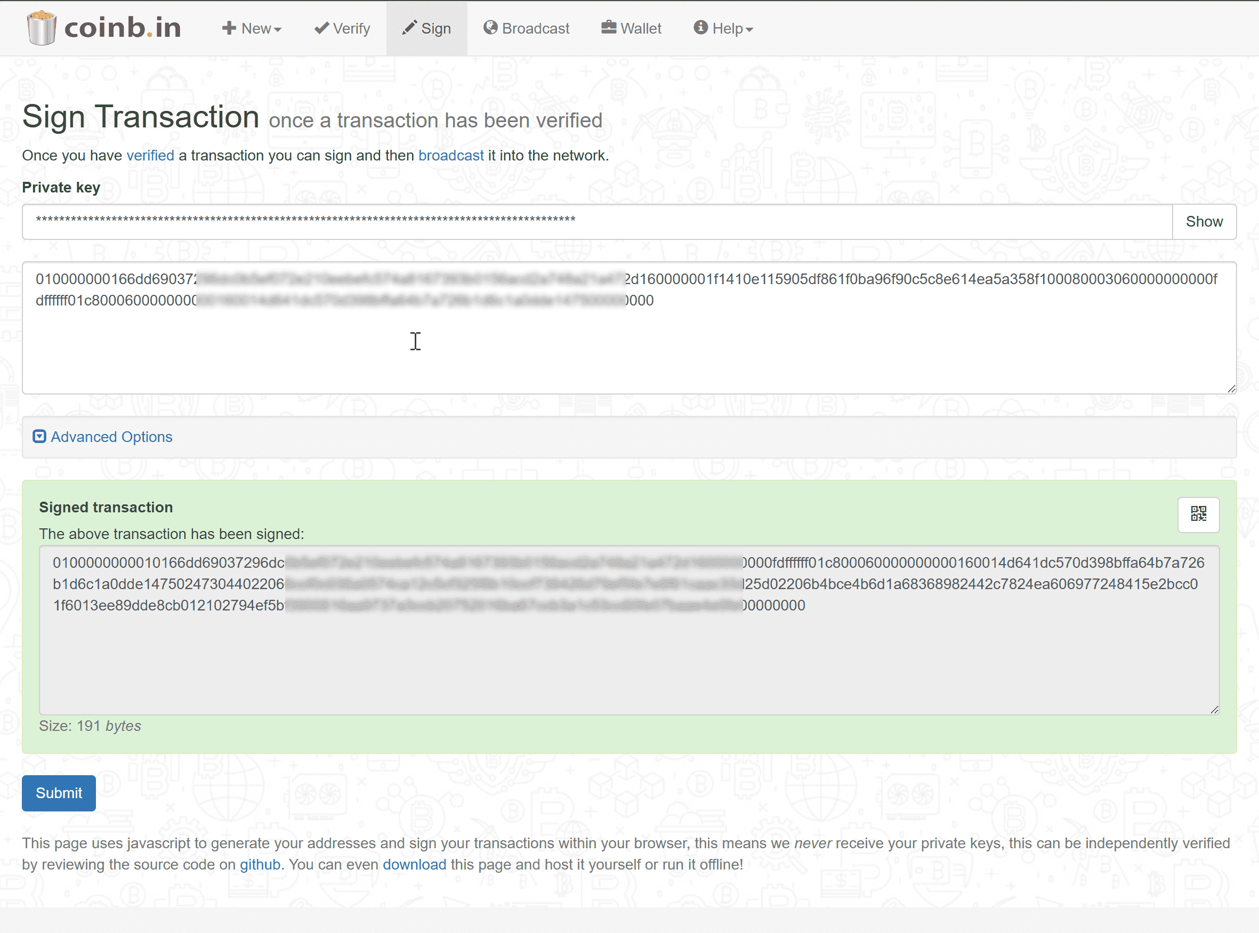Click the info icon beside Help
Screen dimensions: 1259x933
700,28
